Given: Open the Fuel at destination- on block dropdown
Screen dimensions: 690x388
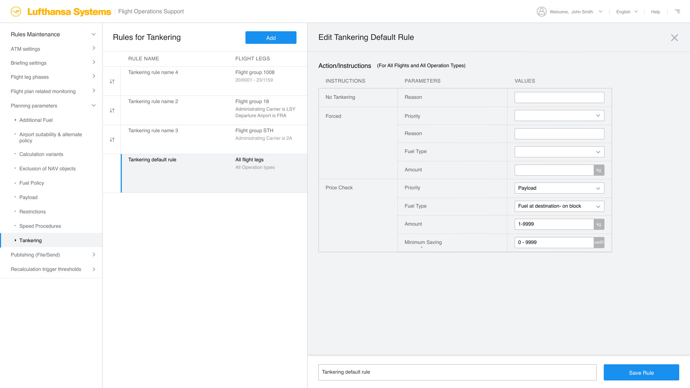Looking at the screenshot, I should [x=559, y=206].
